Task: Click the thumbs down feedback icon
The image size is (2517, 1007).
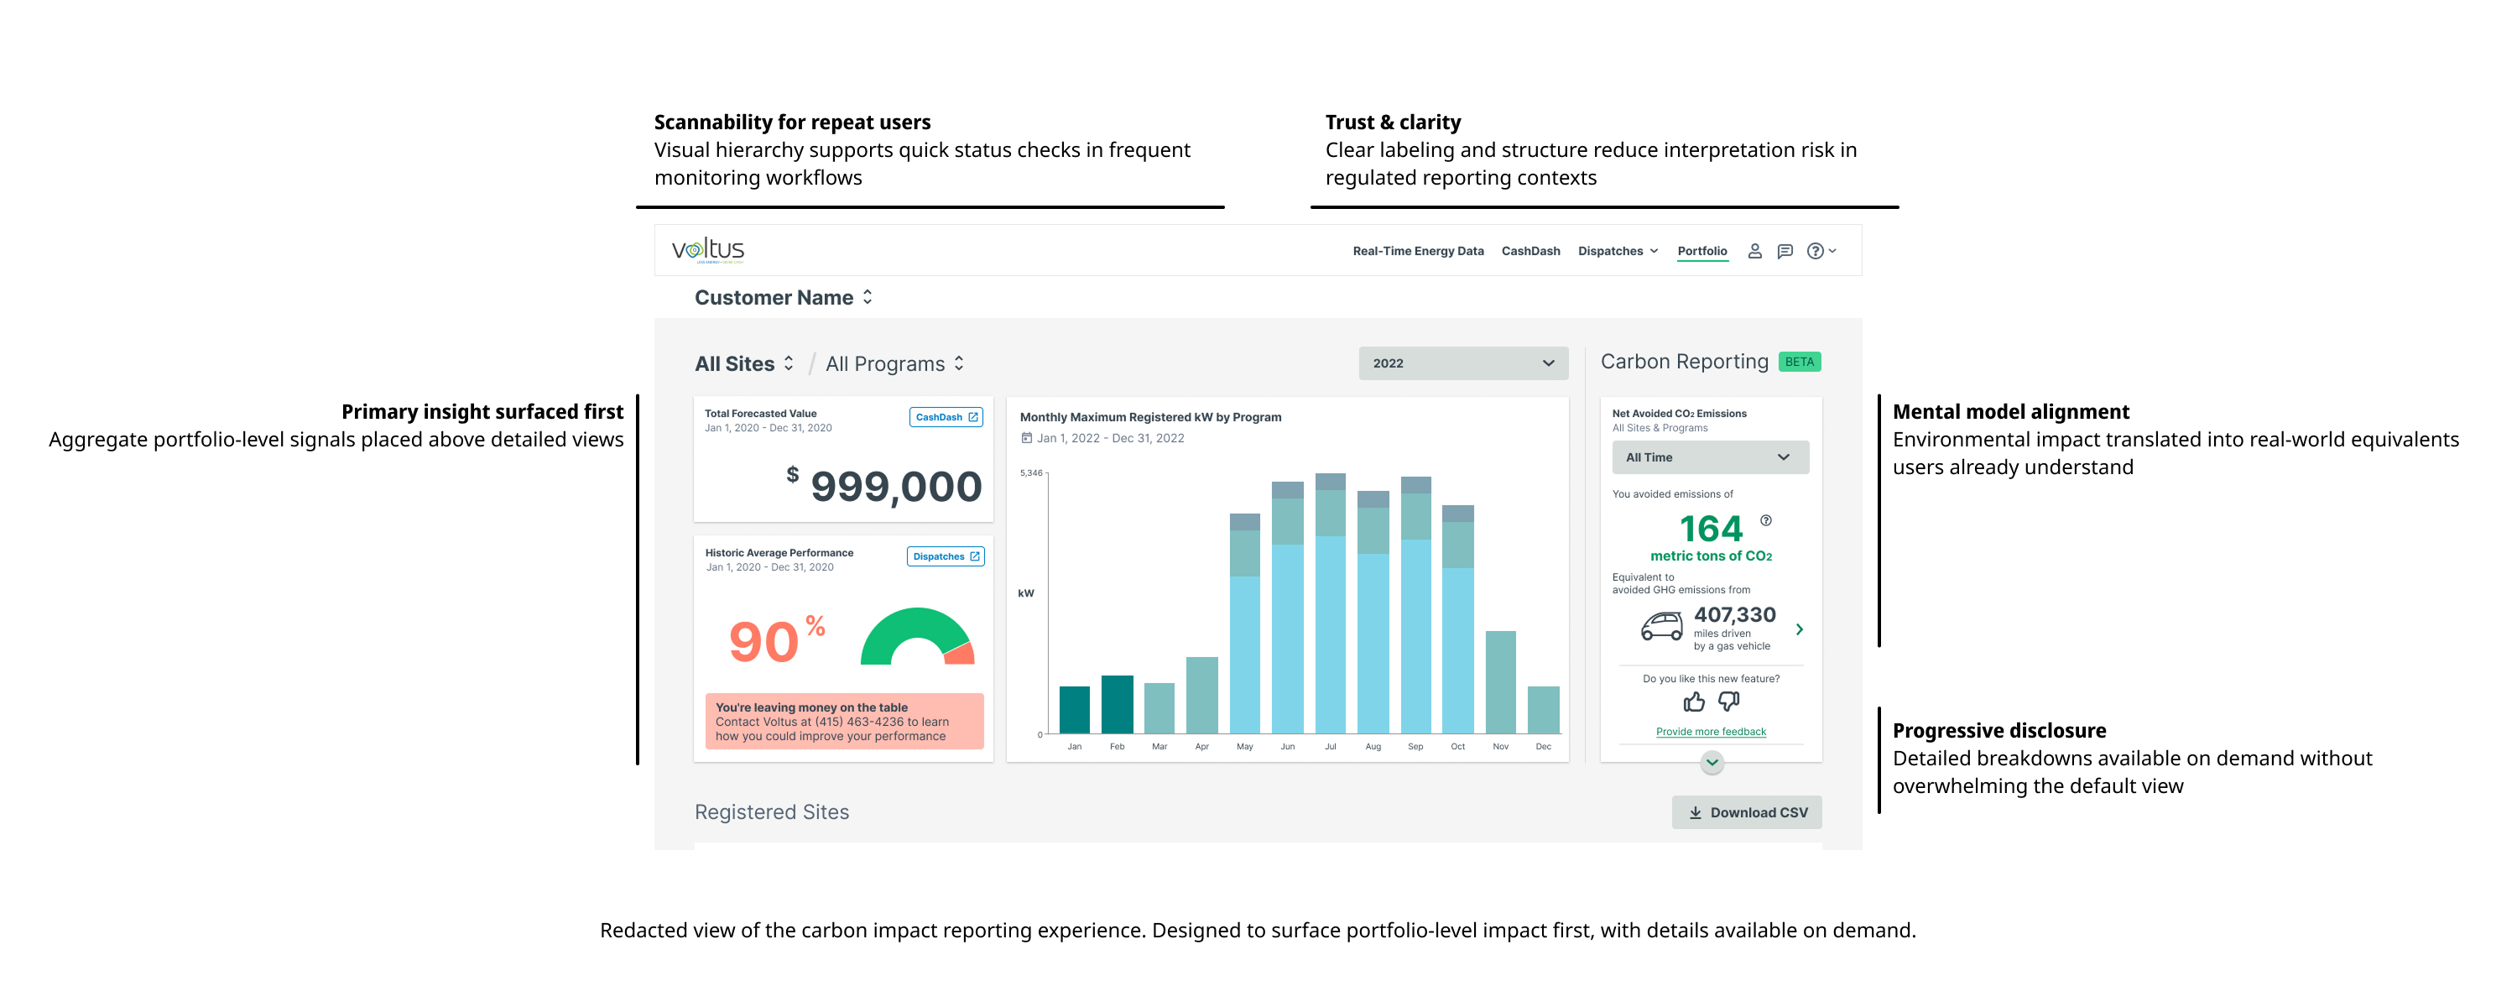Action: (1728, 701)
